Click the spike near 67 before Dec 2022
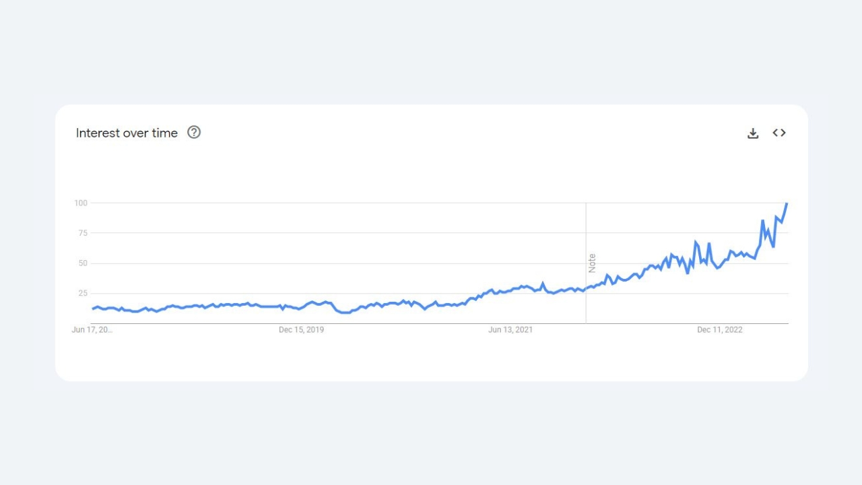862x485 pixels. click(x=696, y=242)
